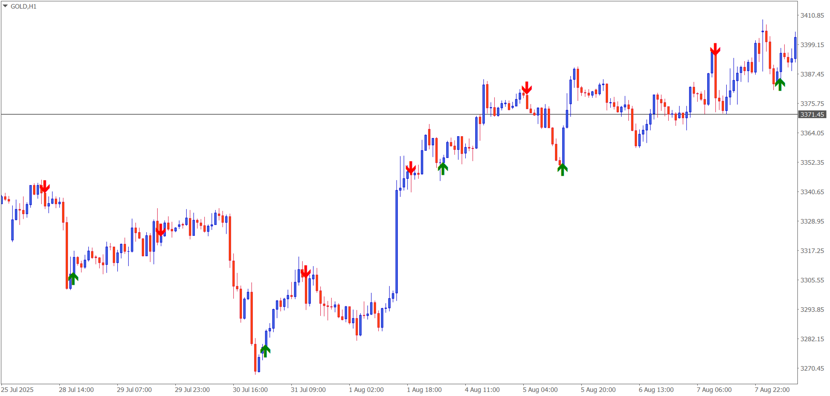This screenshot has width=830, height=396.
Task: Expand the triangle next to GOLD,H1
Action: click(5, 6)
